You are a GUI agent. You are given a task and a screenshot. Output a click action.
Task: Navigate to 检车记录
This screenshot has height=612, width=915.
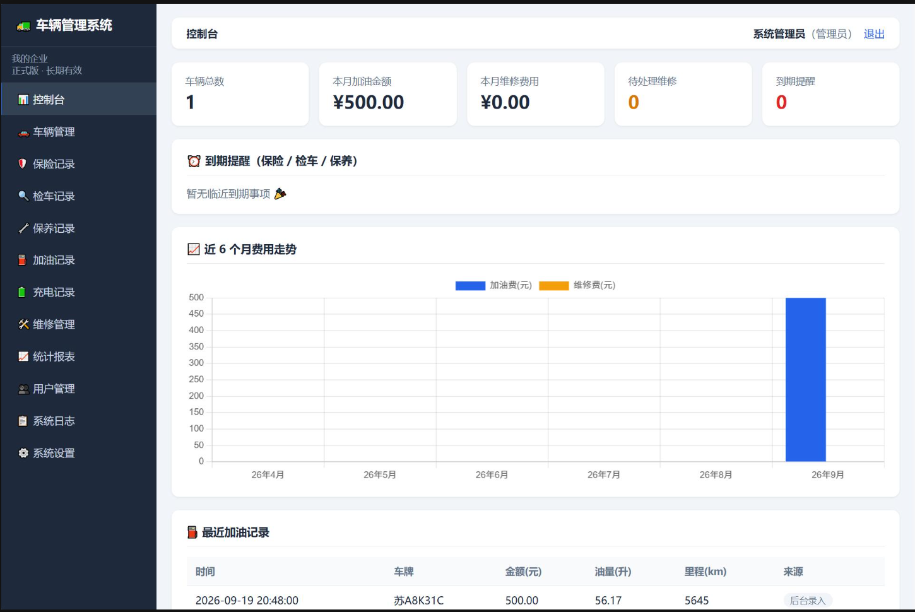(x=79, y=196)
